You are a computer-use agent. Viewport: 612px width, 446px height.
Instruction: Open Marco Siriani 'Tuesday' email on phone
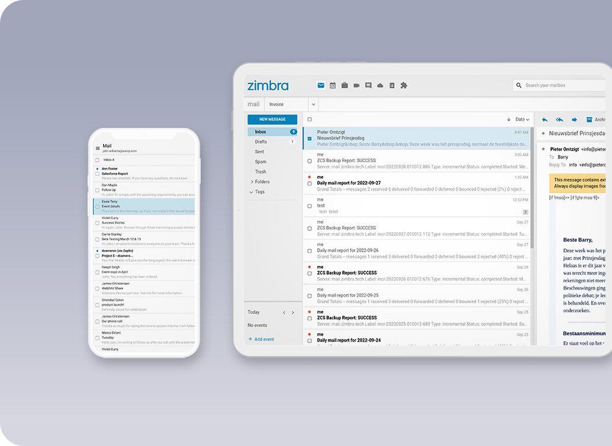[144, 338]
